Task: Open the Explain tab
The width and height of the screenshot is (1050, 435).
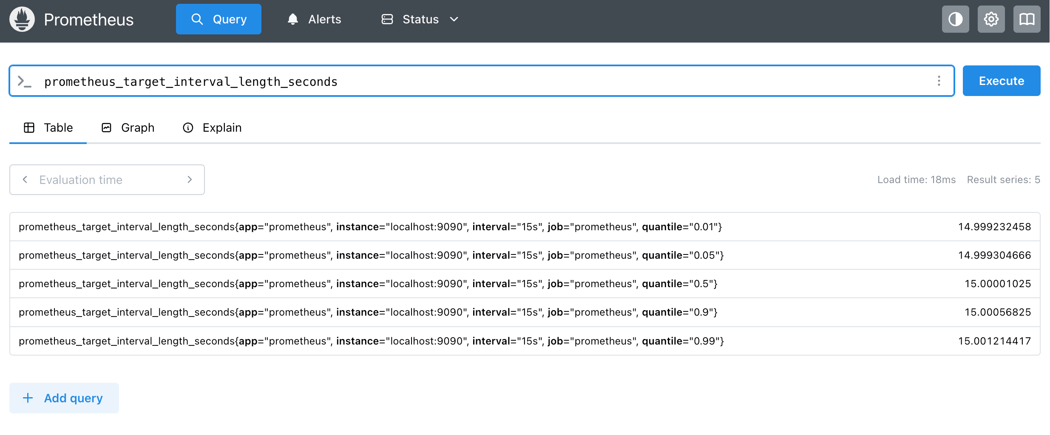Action: (x=212, y=128)
